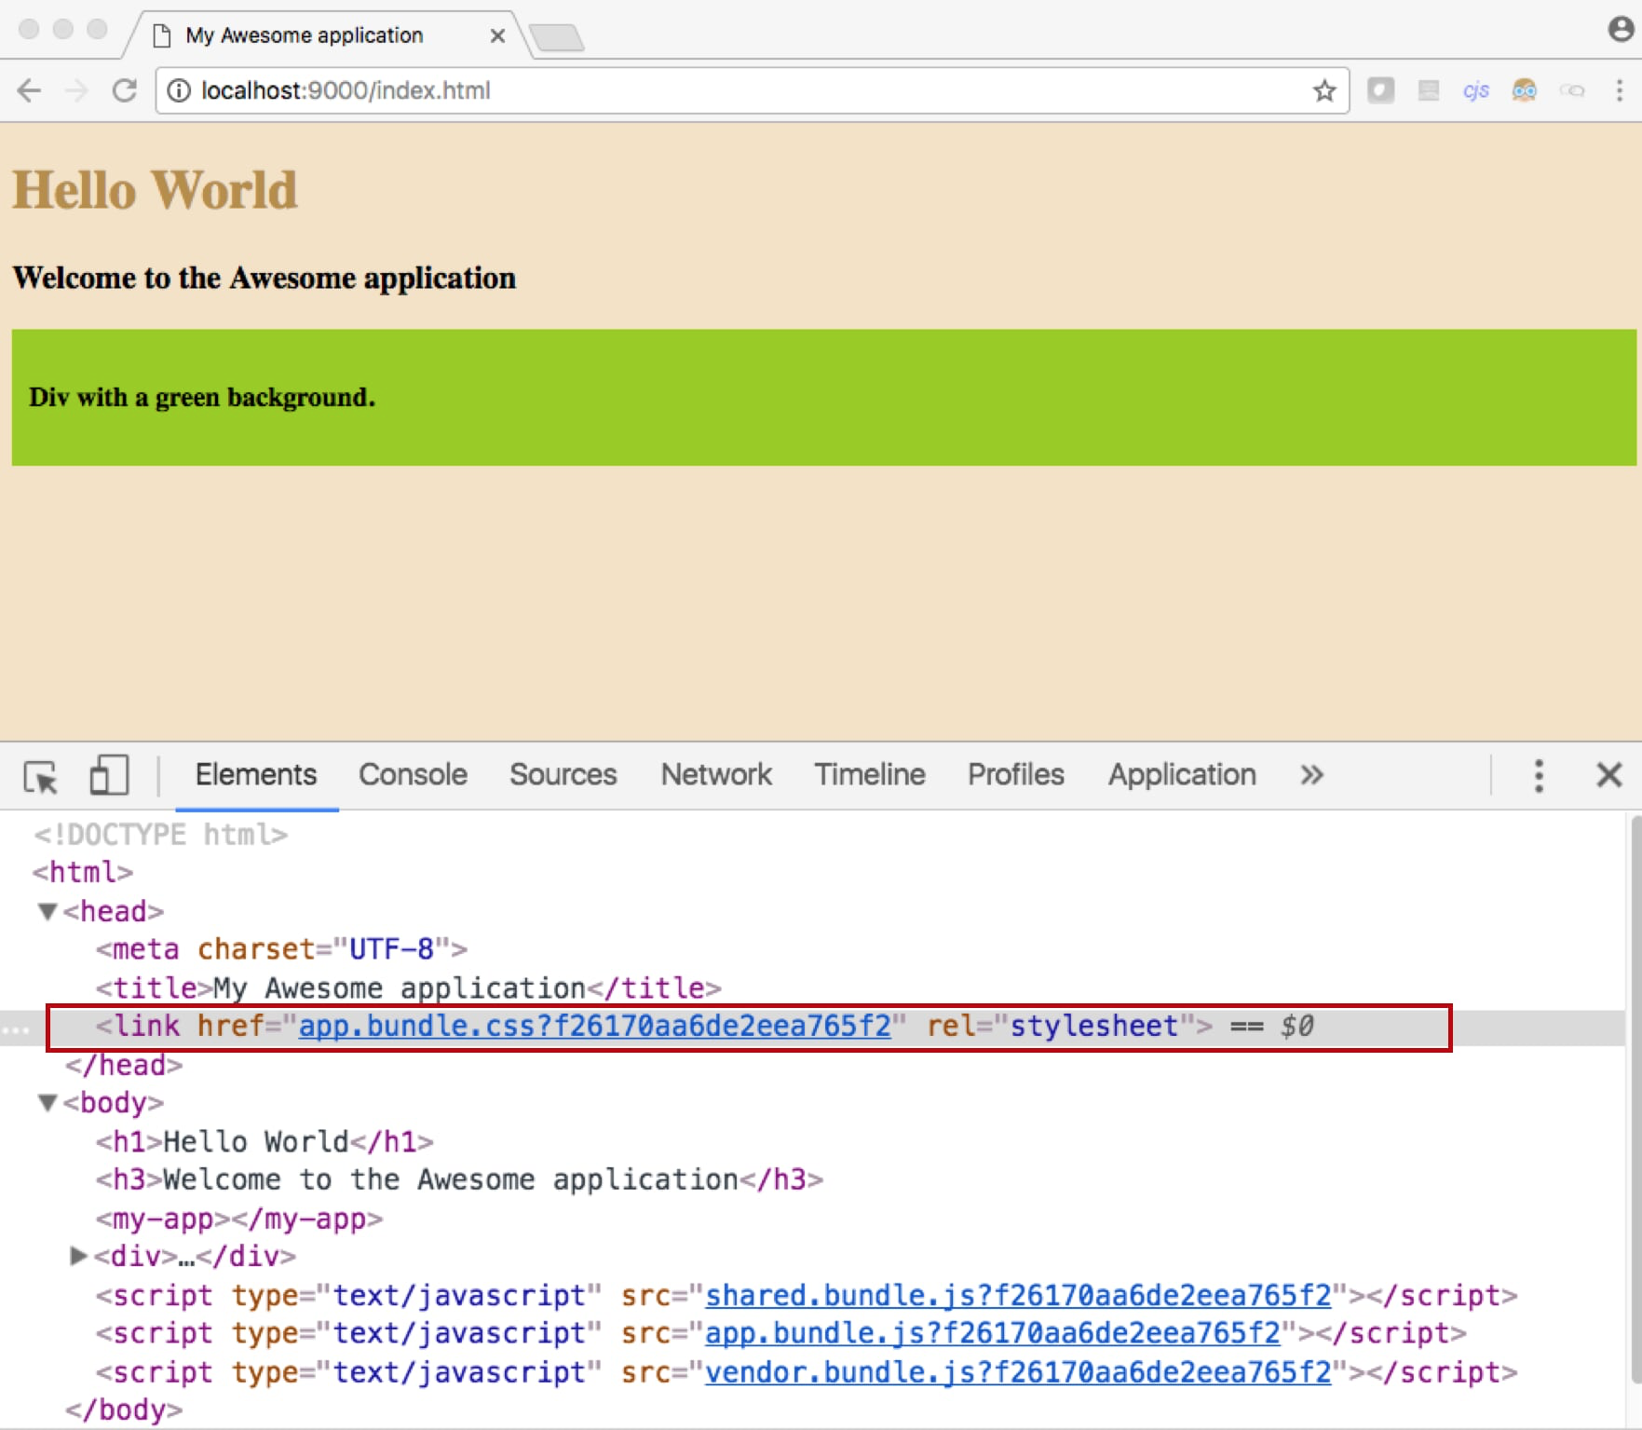Open the Profiles tab
Viewport: 1642px width, 1430px height.
[x=1016, y=775]
